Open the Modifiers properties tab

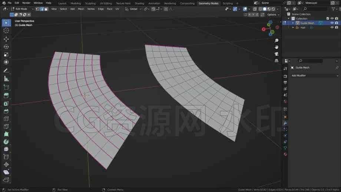[x=285, y=123]
